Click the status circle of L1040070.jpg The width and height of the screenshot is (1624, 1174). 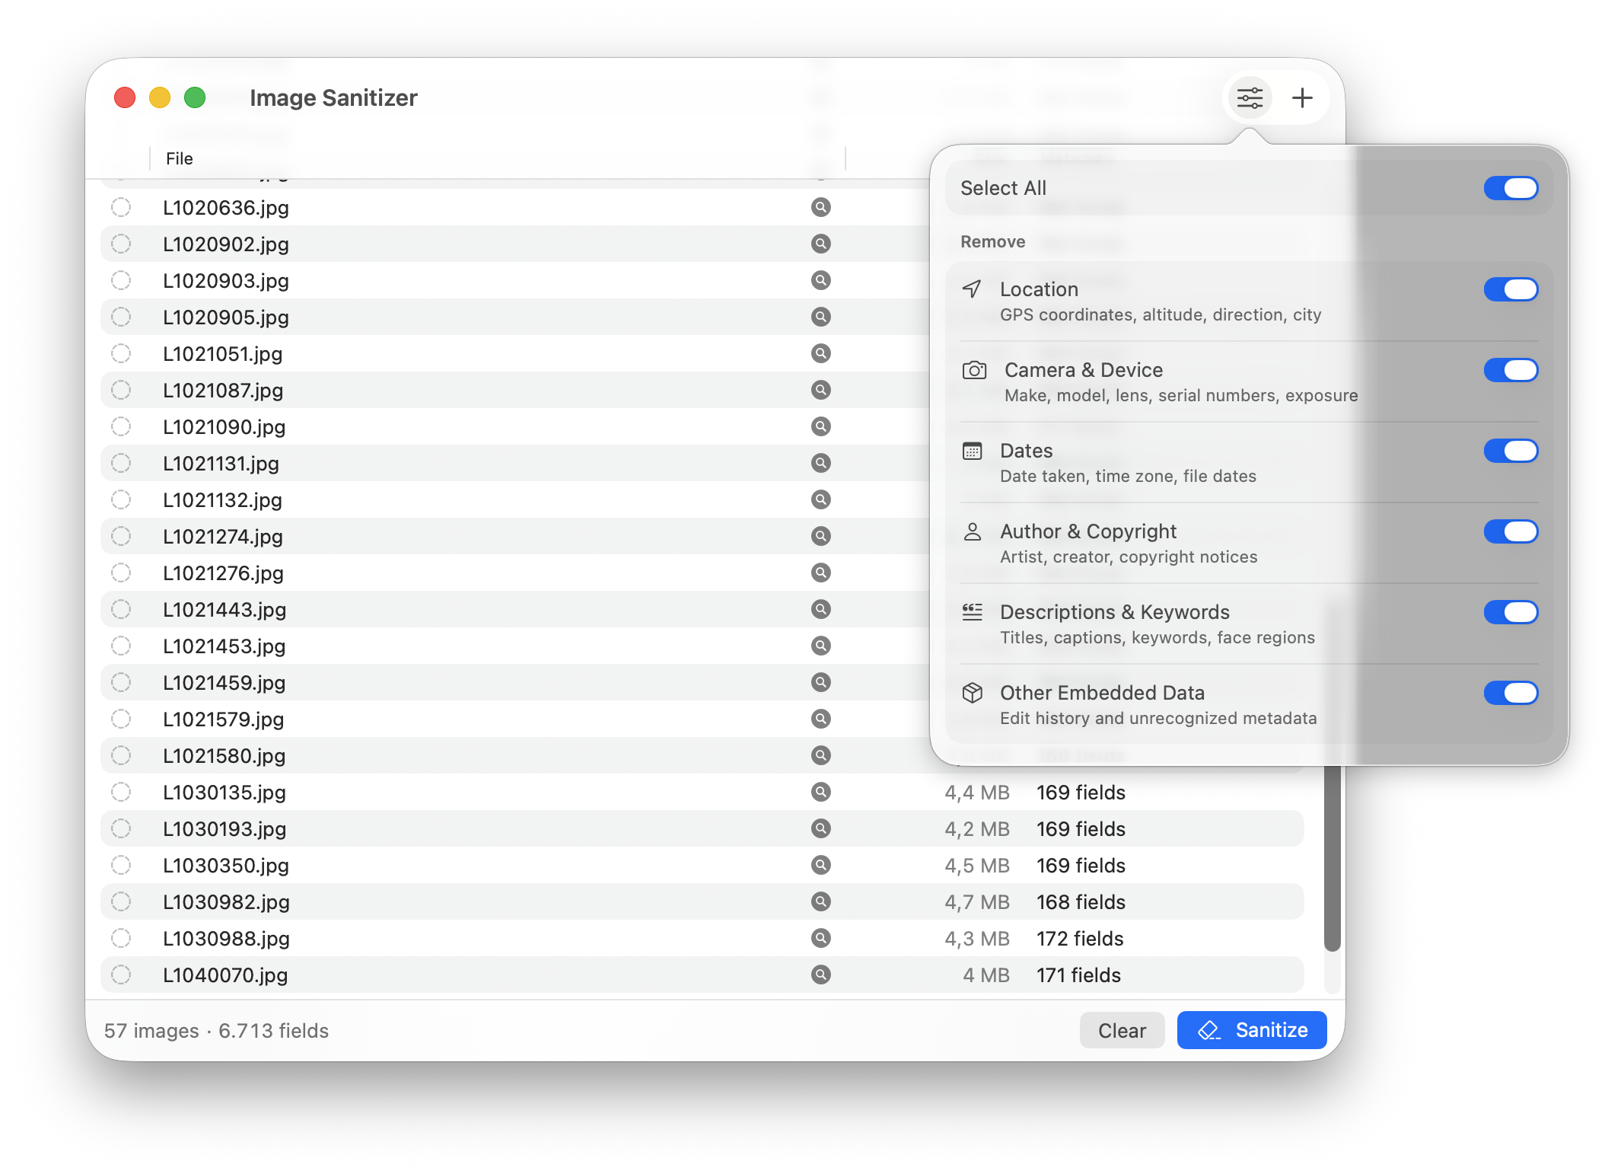tap(121, 975)
